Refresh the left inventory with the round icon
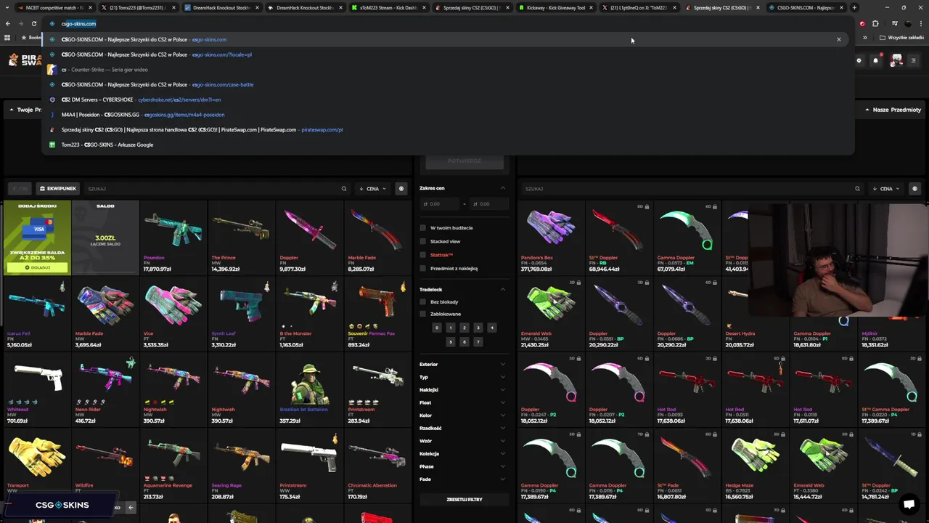This screenshot has width=929, height=523. coord(401,189)
